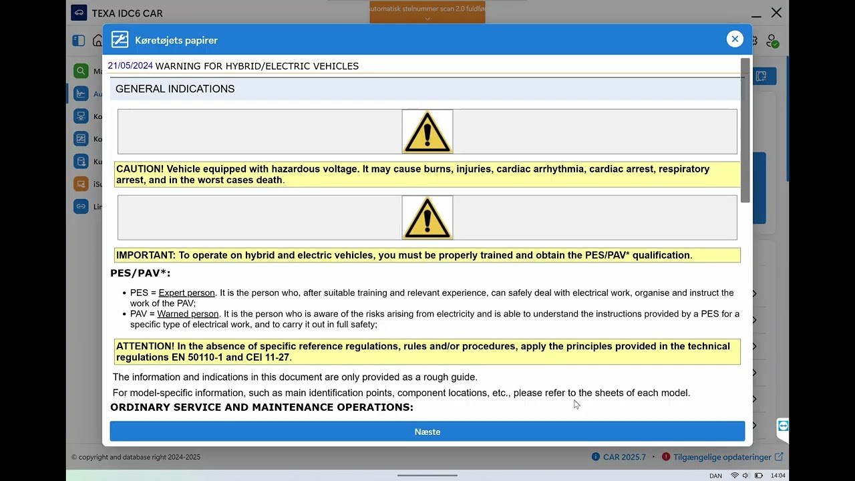This screenshot has width=855, height=481.
Task: Click the green search sidebar icon
Action: click(81, 71)
